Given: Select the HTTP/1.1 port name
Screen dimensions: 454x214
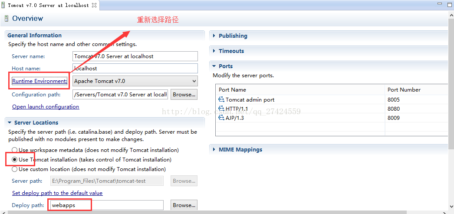Looking at the screenshot, I should pyautogui.click(x=237, y=109).
